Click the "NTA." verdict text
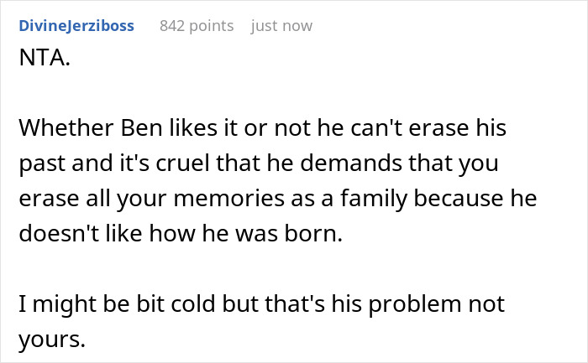The width and height of the screenshot is (588, 363). (x=42, y=62)
